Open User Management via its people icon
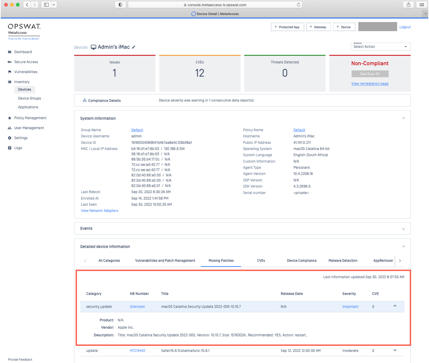The height and width of the screenshot is (363, 429). pos(9,128)
